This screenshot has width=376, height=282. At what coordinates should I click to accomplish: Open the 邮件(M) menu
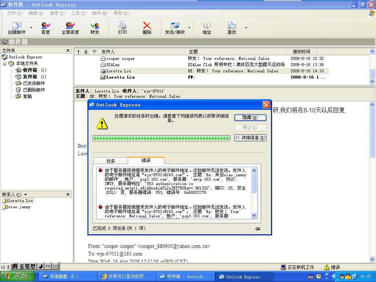point(100,13)
